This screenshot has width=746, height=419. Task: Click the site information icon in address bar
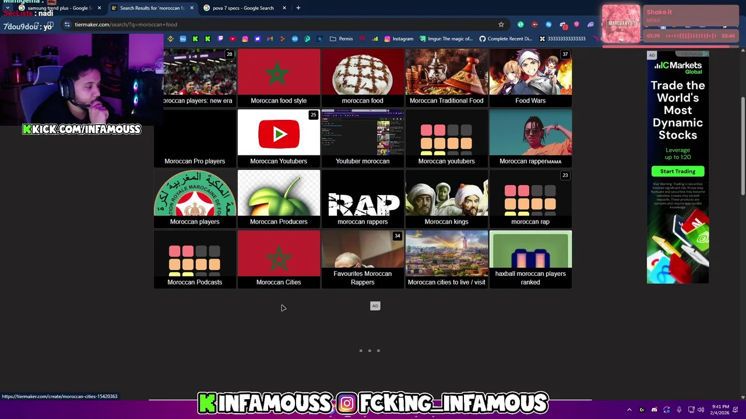point(67,24)
